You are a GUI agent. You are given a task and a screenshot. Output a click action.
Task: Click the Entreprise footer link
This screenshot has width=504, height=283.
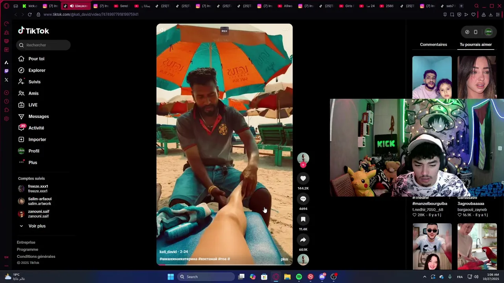pyautogui.click(x=26, y=243)
